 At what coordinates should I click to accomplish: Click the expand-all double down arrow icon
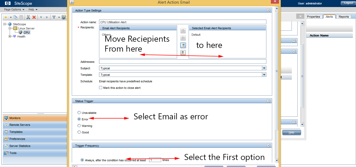[x=47, y=17]
